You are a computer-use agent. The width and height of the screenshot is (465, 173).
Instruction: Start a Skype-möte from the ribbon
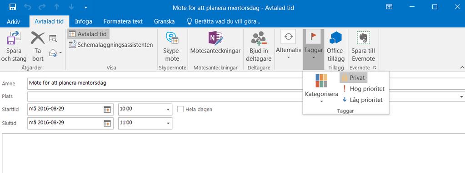pyautogui.click(x=172, y=38)
